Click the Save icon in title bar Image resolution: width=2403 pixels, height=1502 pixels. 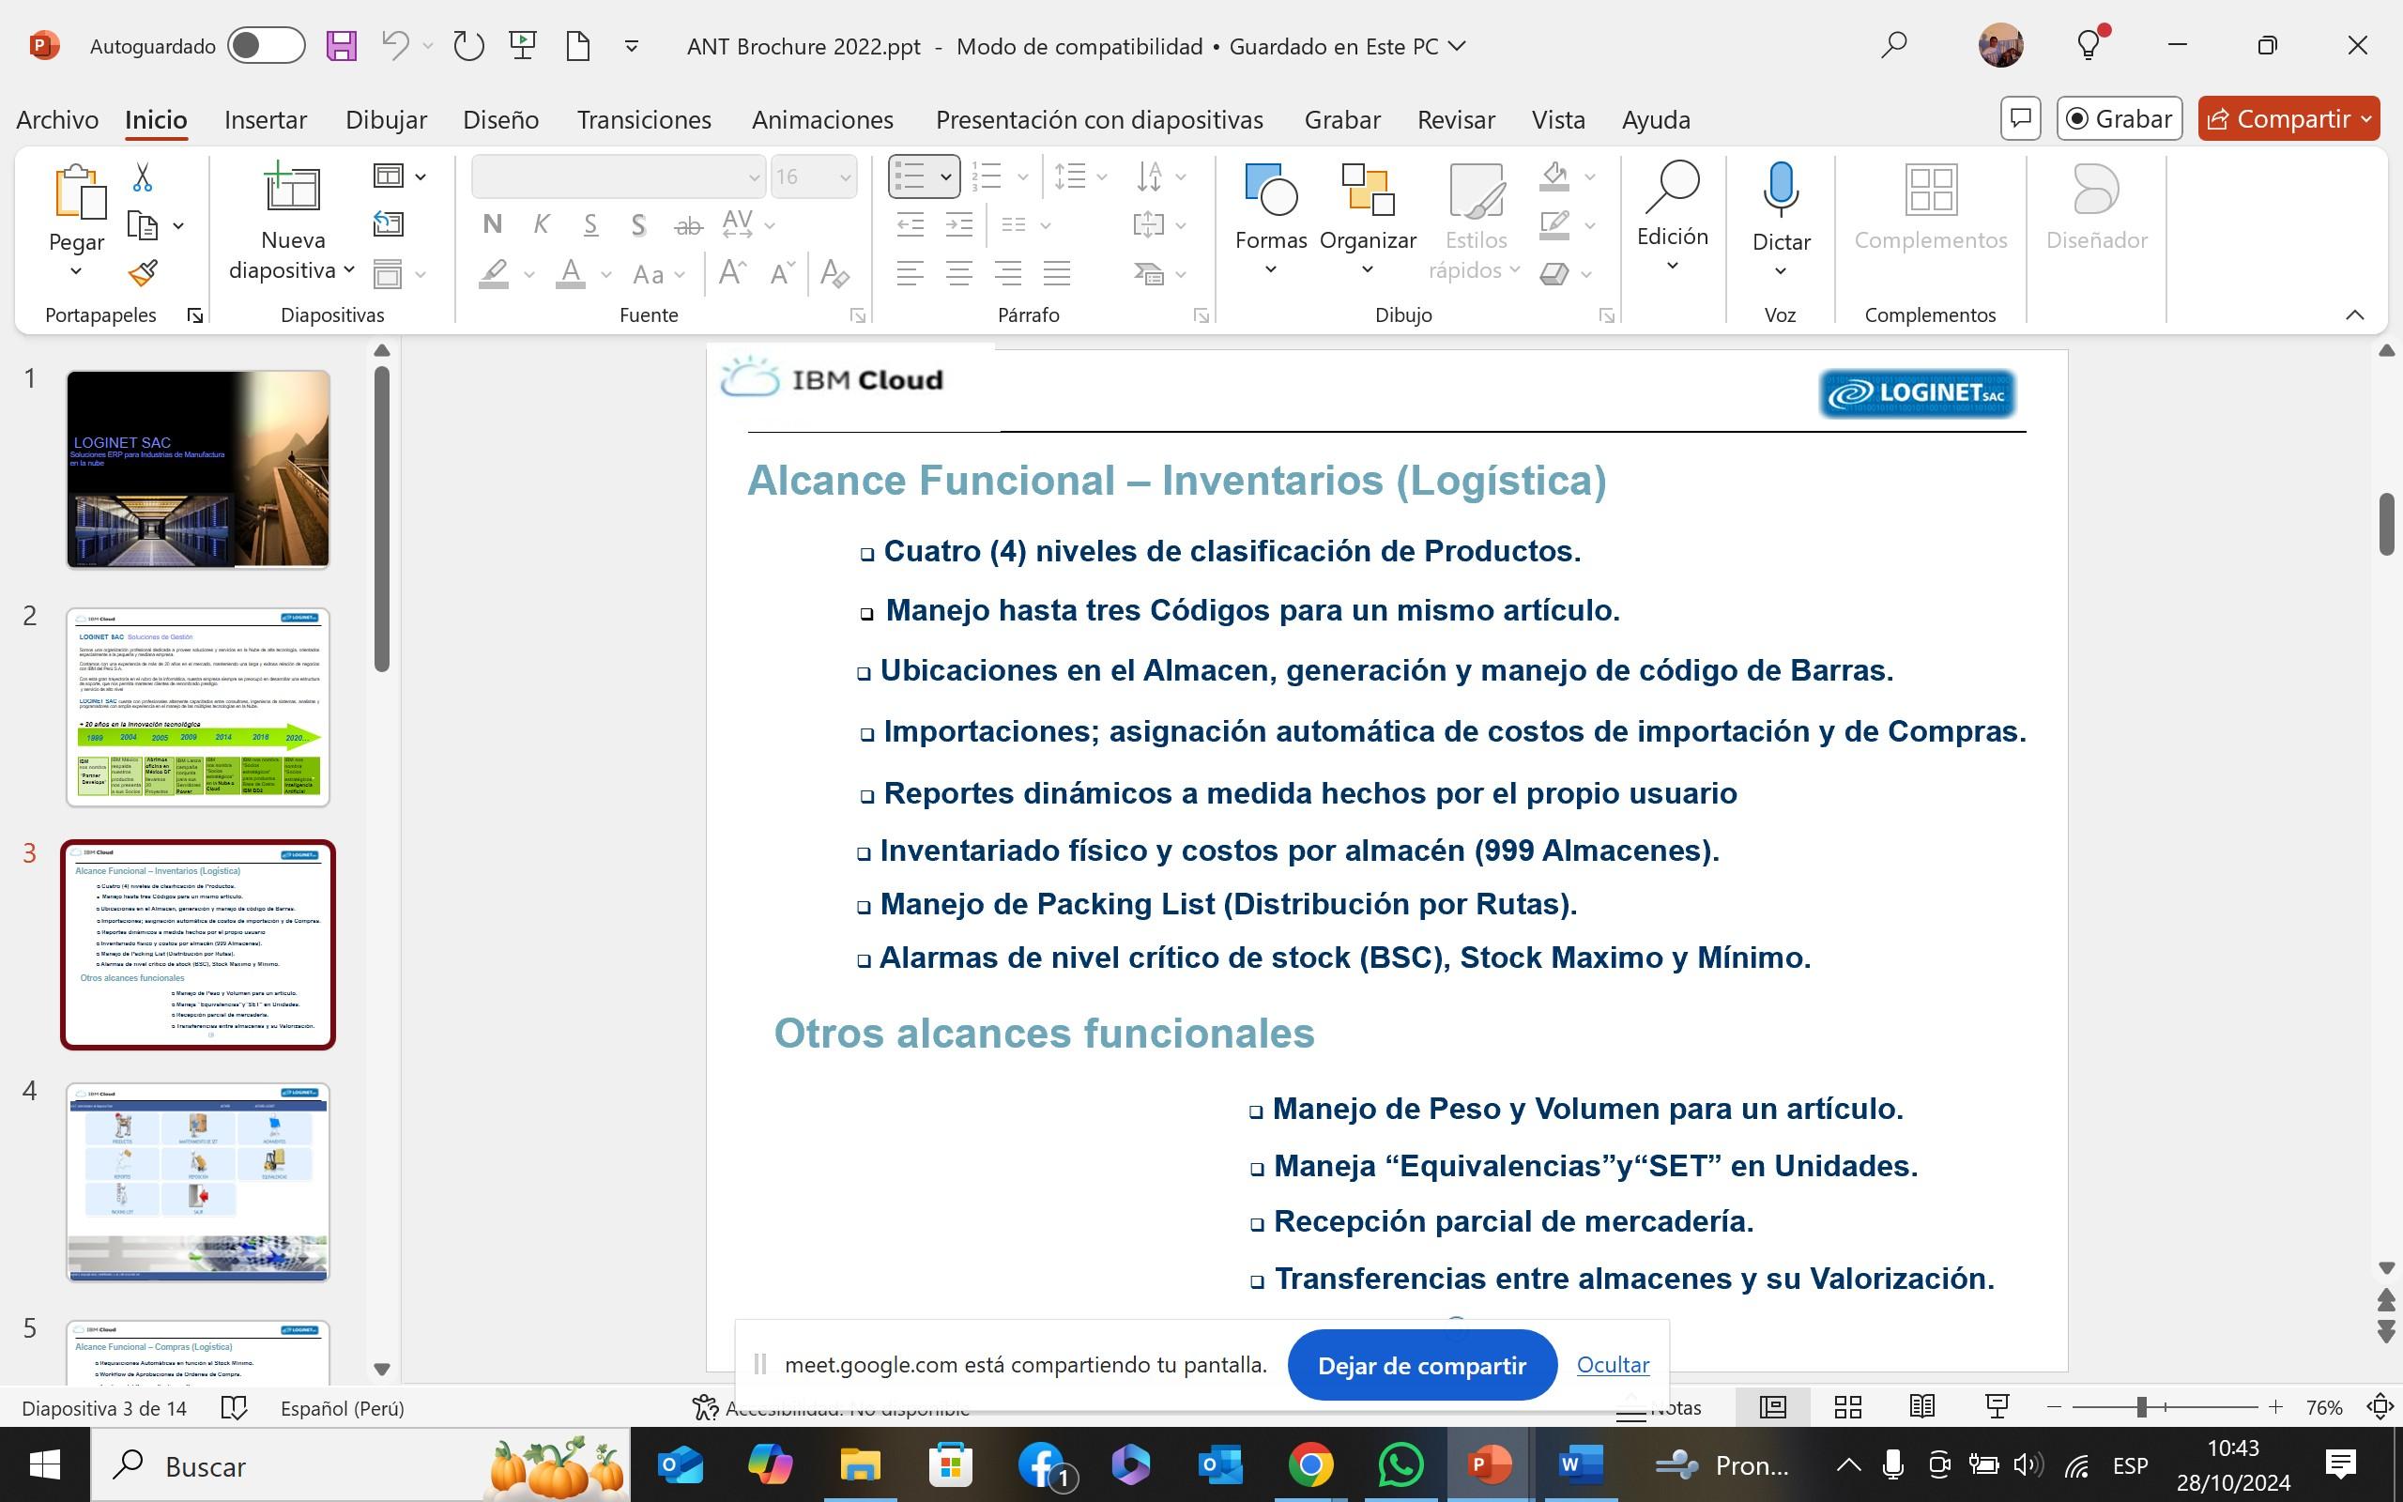[342, 46]
